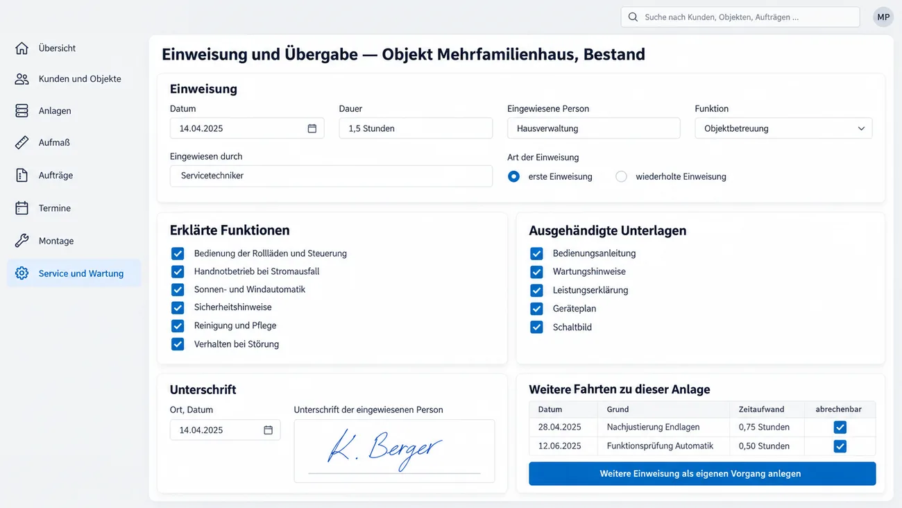Viewport: 902px width, 508px height.
Task: Click the Eingewiesene Person field
Action: pos(594,128)
